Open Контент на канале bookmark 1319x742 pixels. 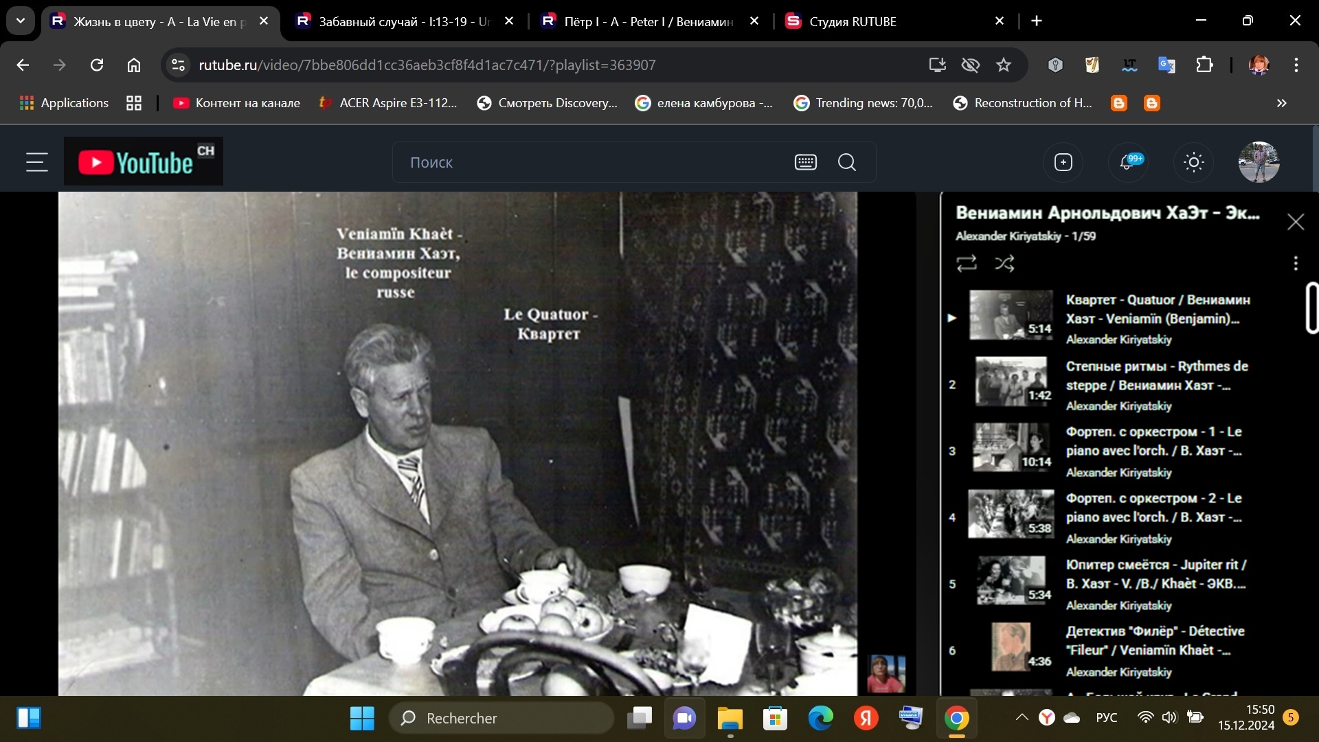pos(236,103)
